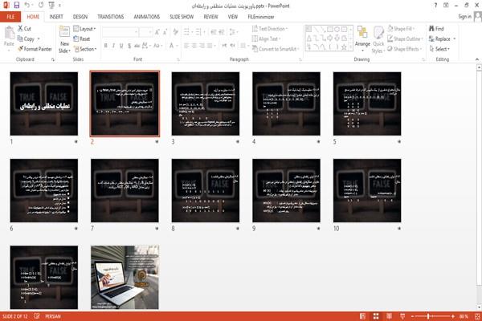Click the spell check icon in status bar
The width and height of the screenshot is (482, 321).
37,315
